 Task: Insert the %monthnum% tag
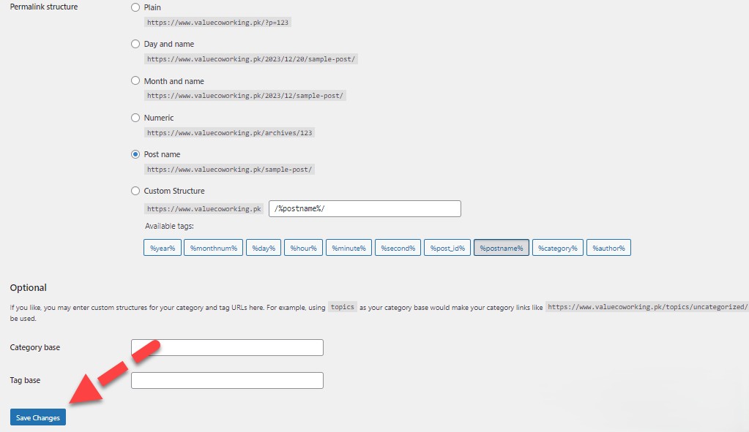(x=213, y=248)
